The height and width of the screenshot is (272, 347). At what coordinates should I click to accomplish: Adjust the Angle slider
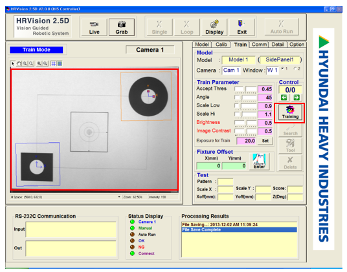245,98
